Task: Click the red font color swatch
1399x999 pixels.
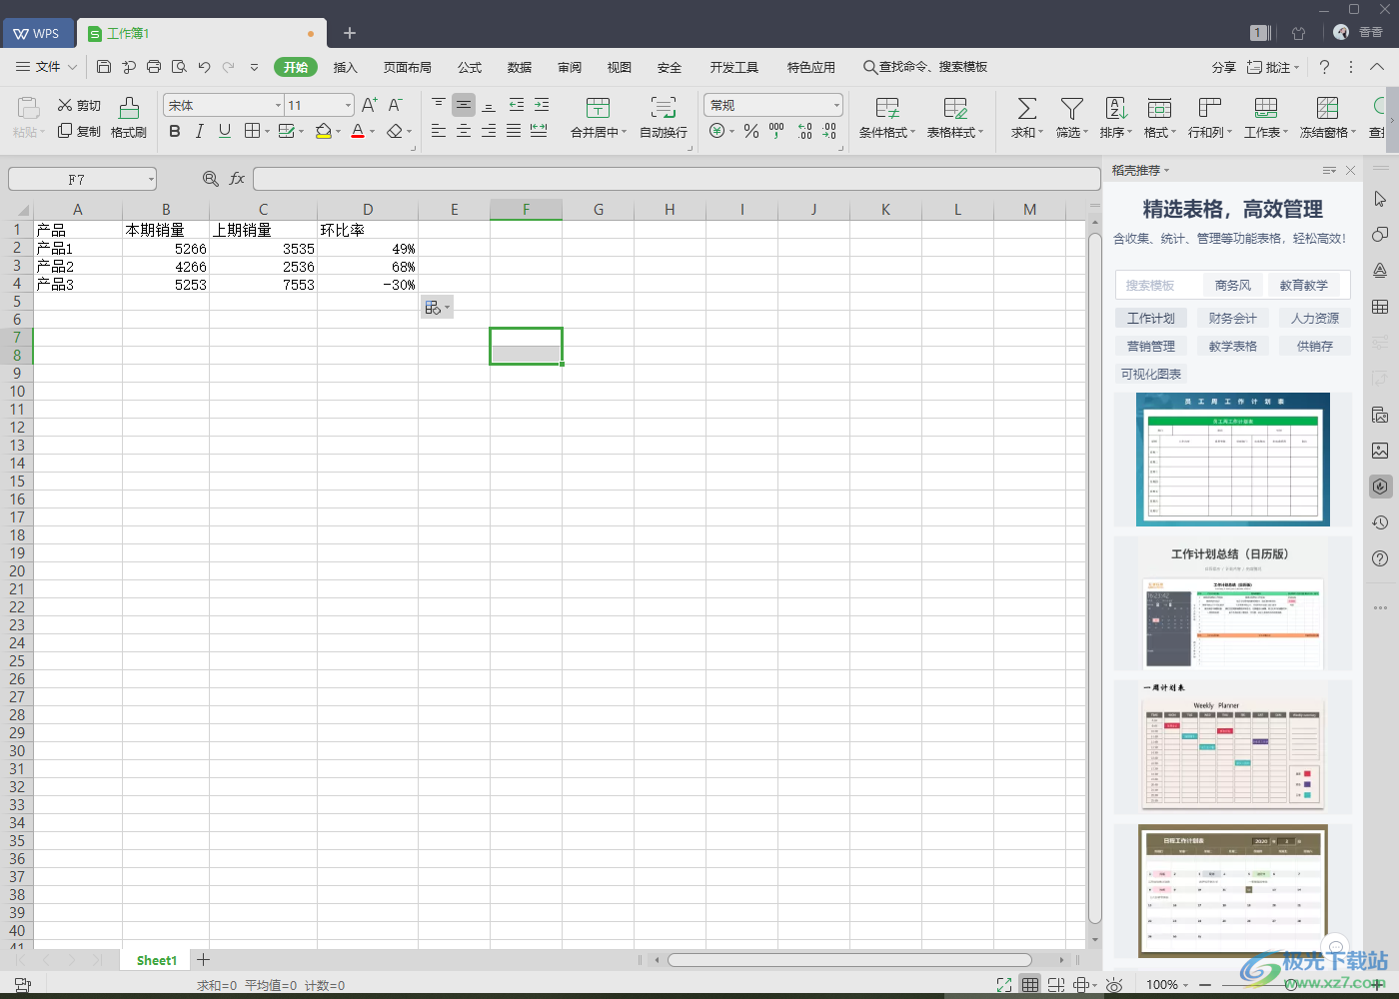Action: tap(358, 131)
